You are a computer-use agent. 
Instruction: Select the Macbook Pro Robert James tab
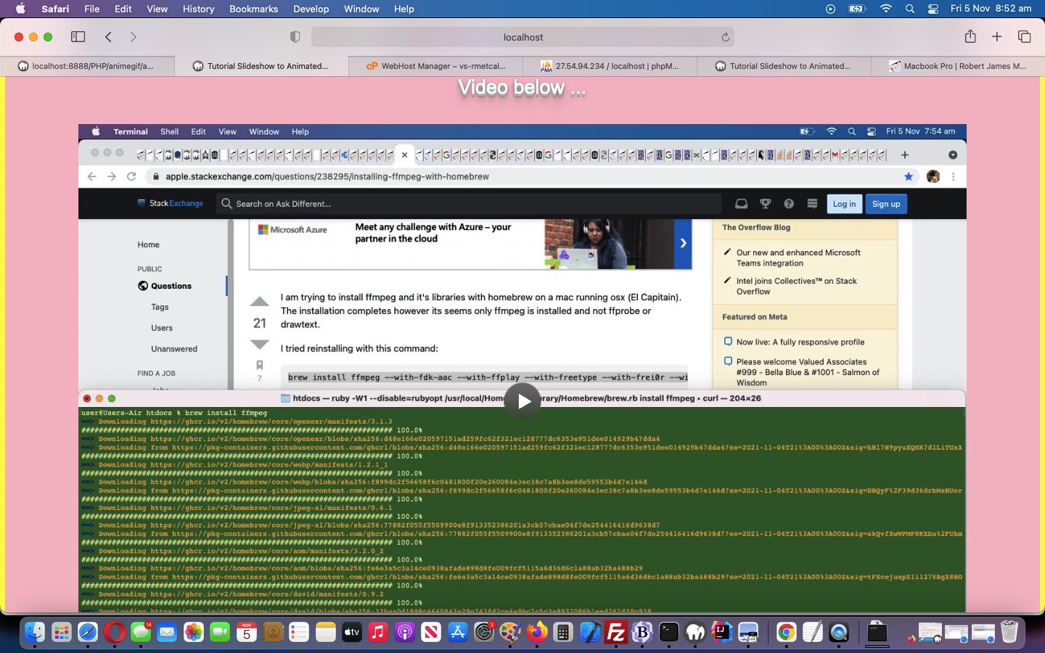click(x=958, y=66)
